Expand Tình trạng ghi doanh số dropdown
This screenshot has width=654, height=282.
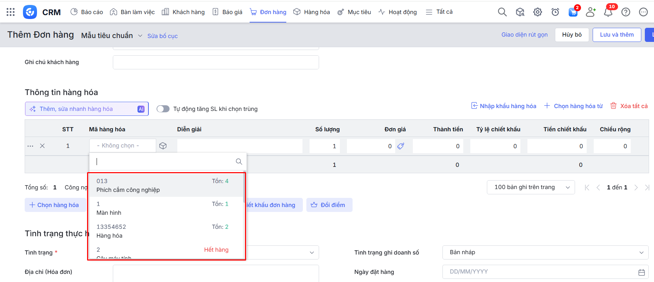545,252
